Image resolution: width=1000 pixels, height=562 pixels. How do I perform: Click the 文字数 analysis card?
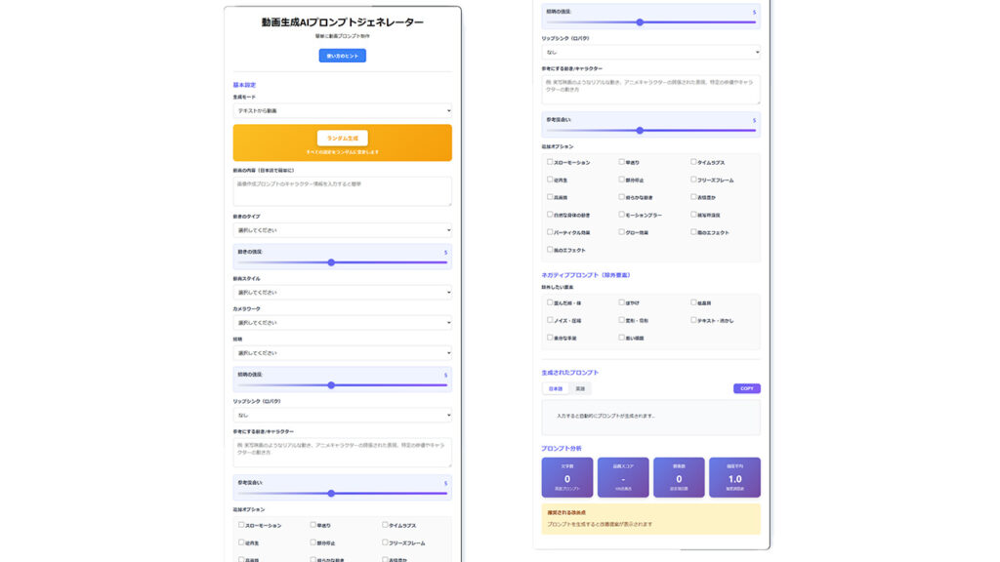click(x=567, y=477)
